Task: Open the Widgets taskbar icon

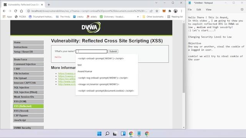Action: click(x=123, y=134)
